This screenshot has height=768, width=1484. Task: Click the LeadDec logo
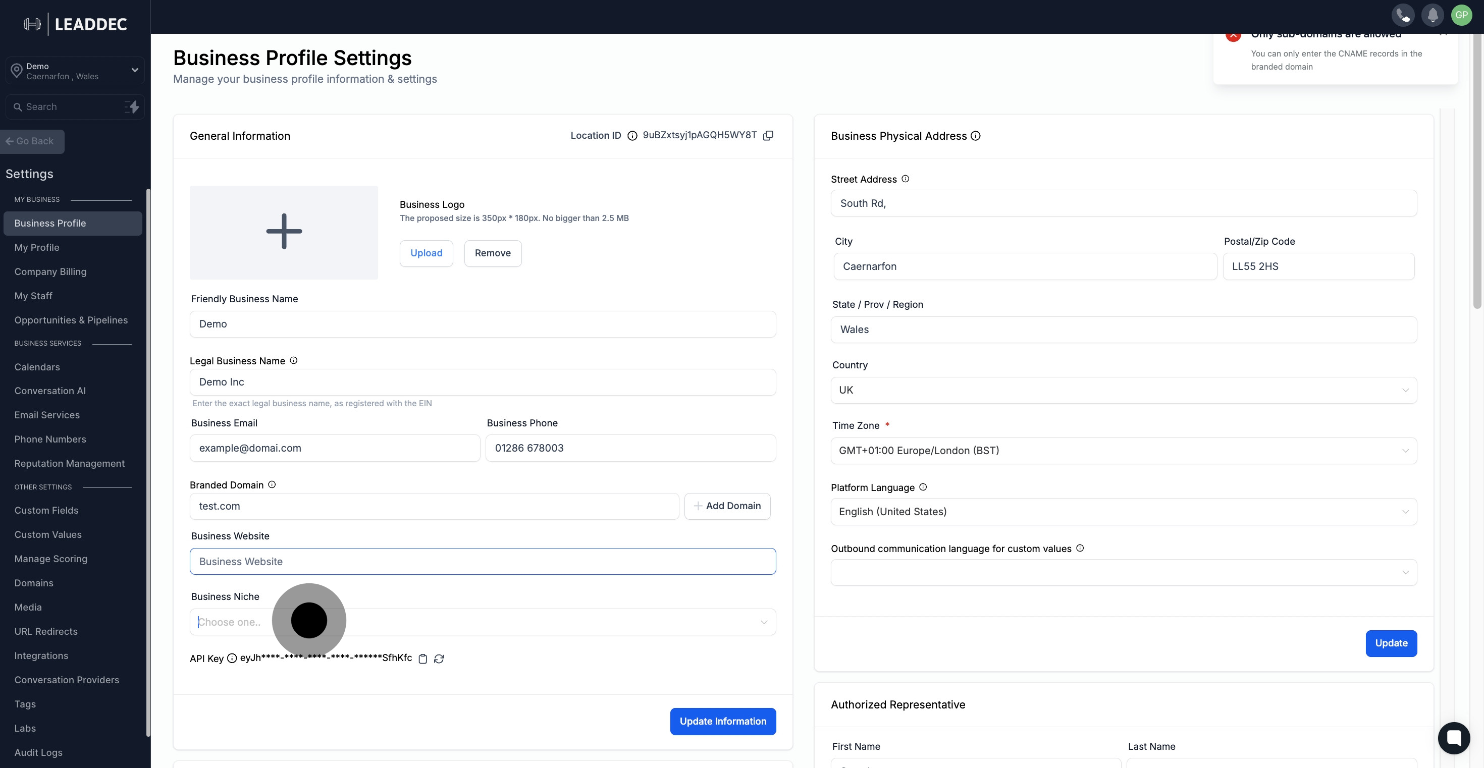[x=75, y=24]
